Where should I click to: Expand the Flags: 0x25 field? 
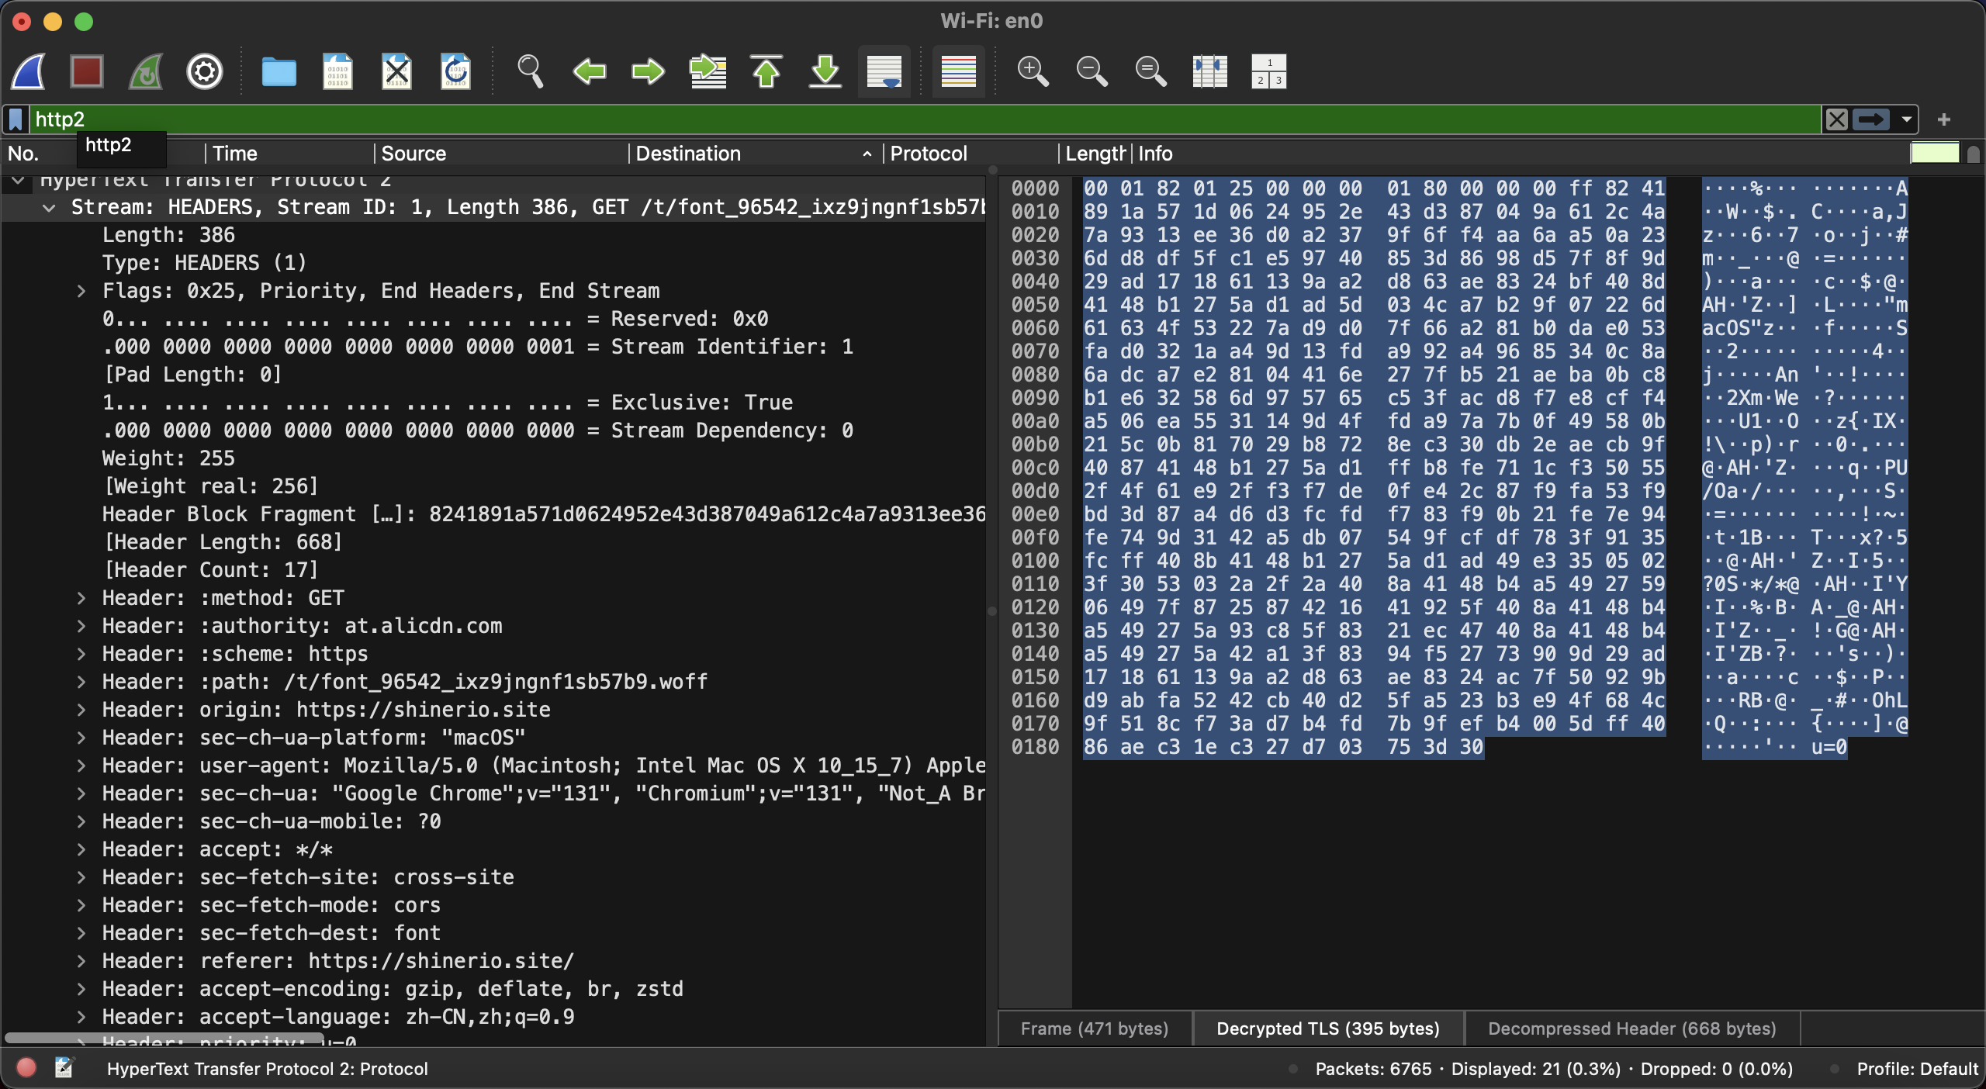click(x=81, y=291)
